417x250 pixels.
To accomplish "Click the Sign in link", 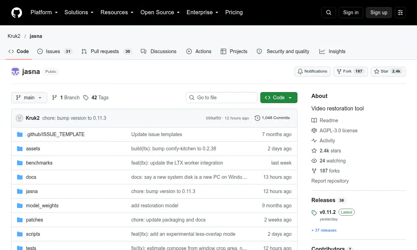I will pos(351,12).
